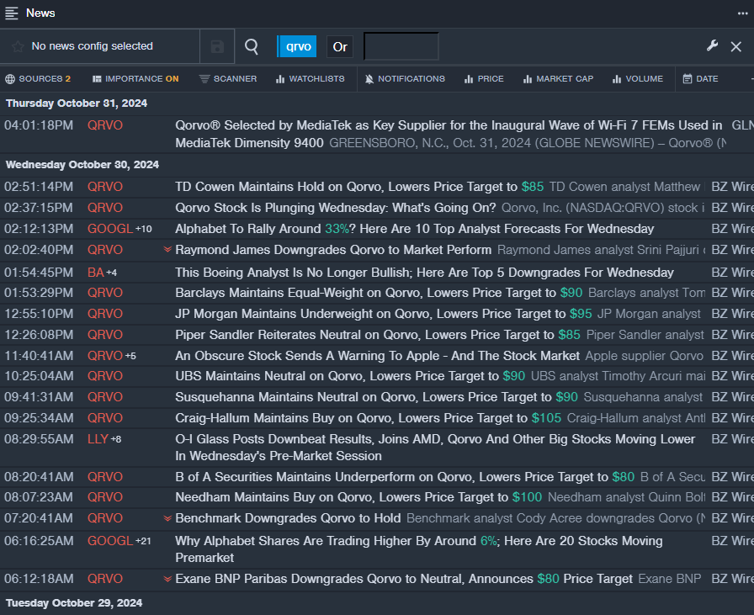This screenshot has height=615, width=754.
Task: Open the Date filter
Action: (700, 79)
